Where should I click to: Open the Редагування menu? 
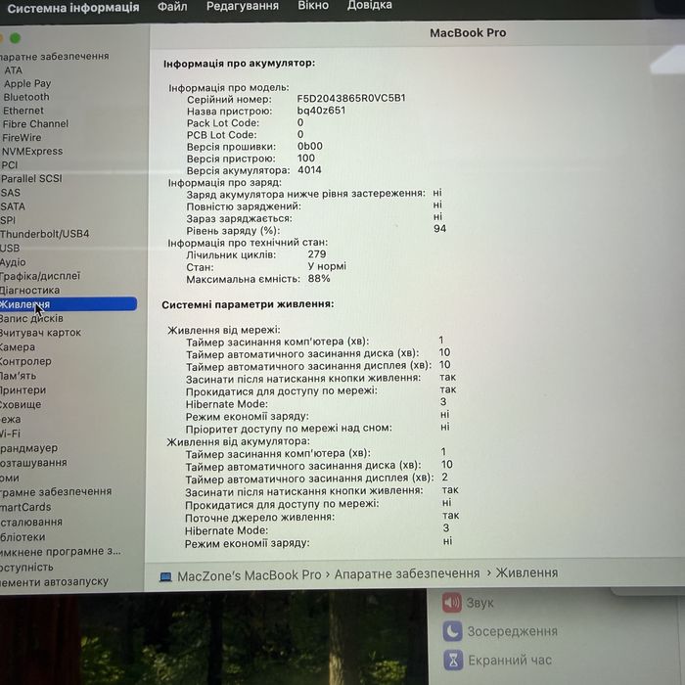pyautogui.click(x=243, y=6)
